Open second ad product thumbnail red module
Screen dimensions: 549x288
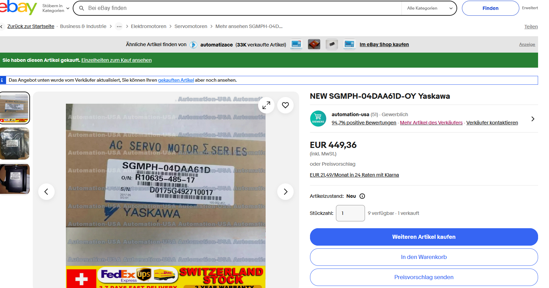[x=314, y=44]
